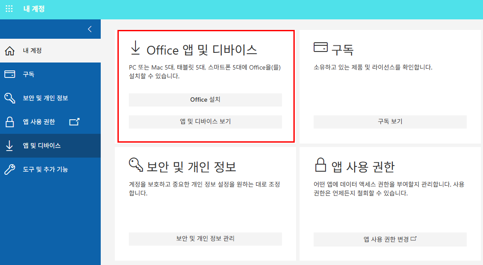Click the card icon beside sidebar 구독
Screen dimensions: 483x265
click(10, 74)
